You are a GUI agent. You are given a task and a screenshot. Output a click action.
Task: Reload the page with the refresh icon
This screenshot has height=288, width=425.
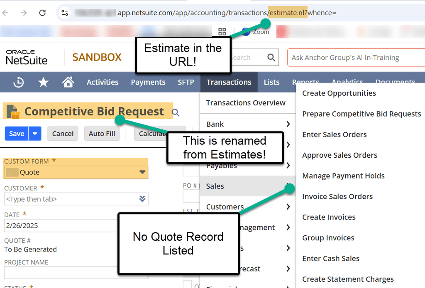click(42, 13)
